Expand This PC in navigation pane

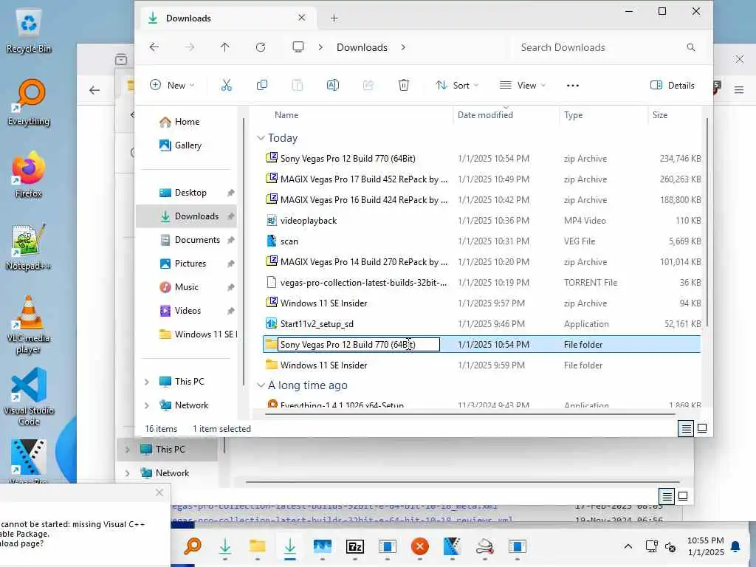(147, 382)
